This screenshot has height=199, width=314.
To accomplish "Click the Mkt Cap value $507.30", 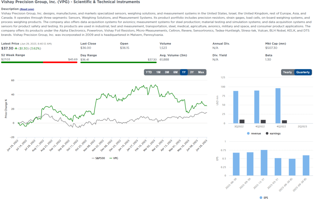I will pos(272,48).
